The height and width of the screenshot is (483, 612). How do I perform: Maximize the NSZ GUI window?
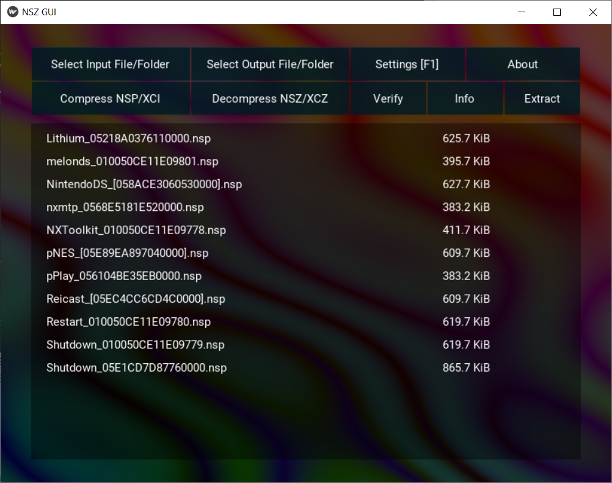coord(557,12)
